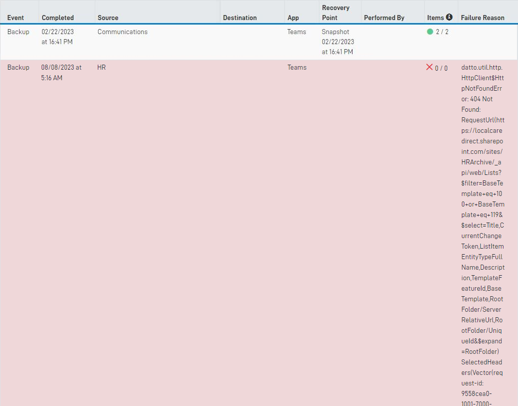Click the red X failure icon
The image size is (518, 406).
point(429,67)
